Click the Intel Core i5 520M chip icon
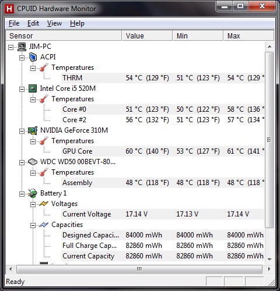The height and width of the screenshot is (291, 280). click(33, 88)
